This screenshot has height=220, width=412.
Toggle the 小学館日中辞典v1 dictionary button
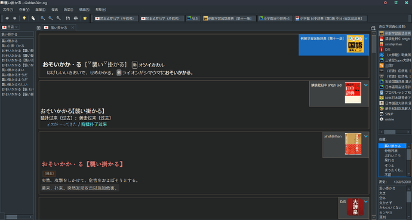[x=275, y=19]
